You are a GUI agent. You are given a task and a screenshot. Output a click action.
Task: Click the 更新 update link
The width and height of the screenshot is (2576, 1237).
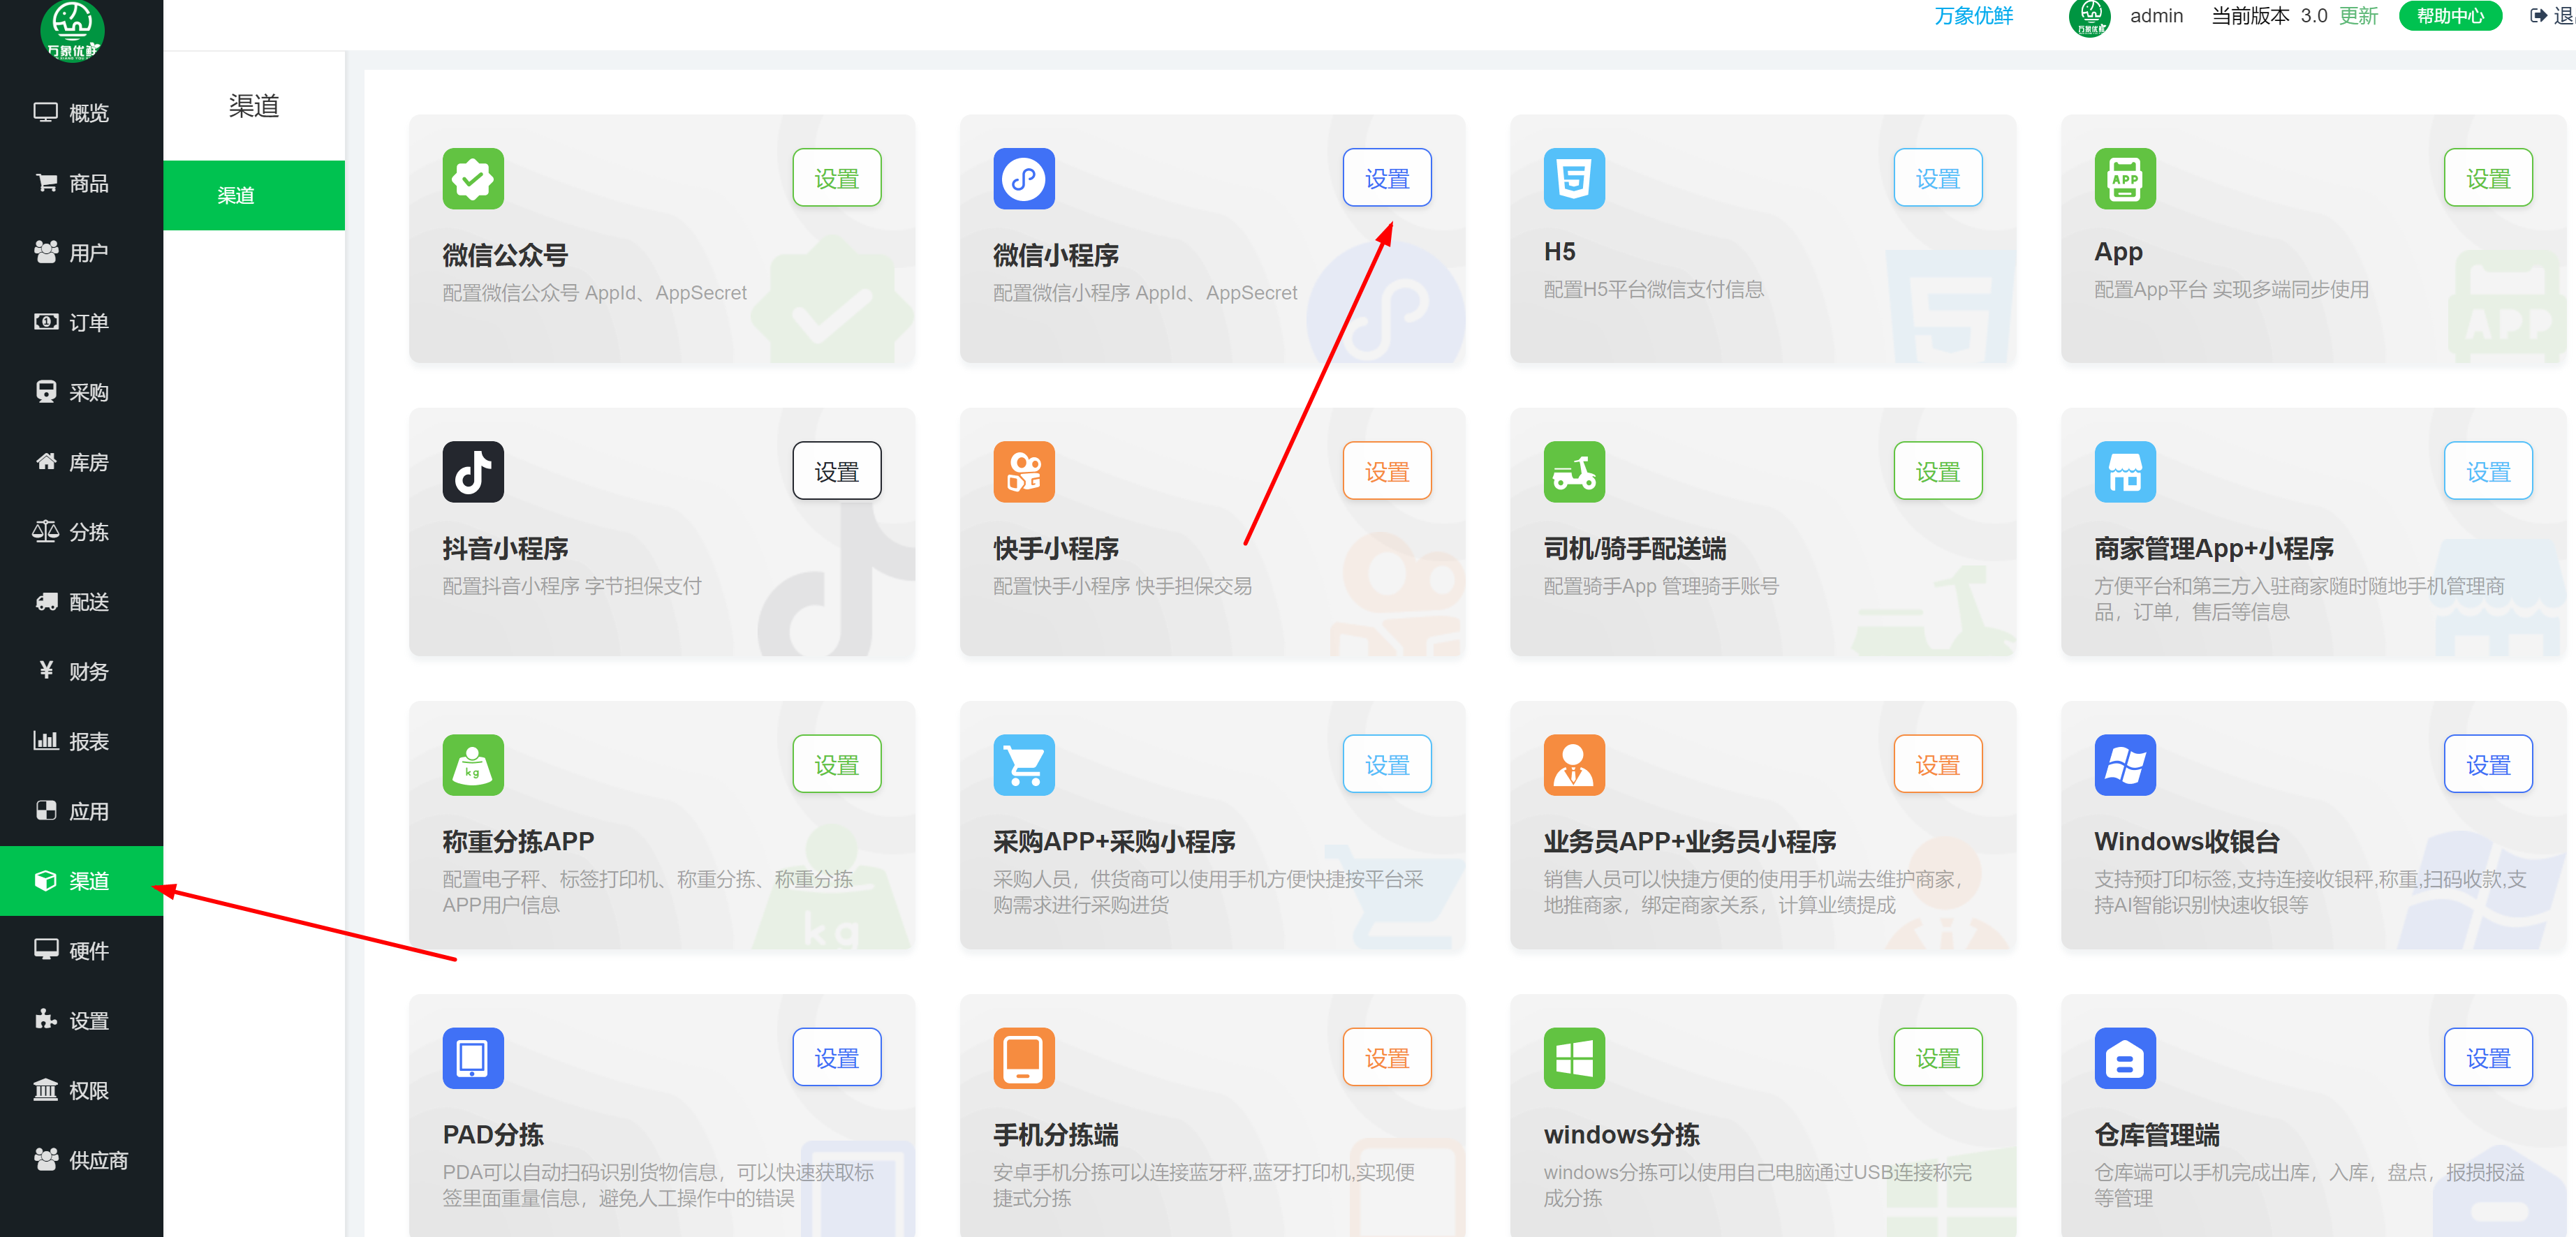tap(2358, 15)
